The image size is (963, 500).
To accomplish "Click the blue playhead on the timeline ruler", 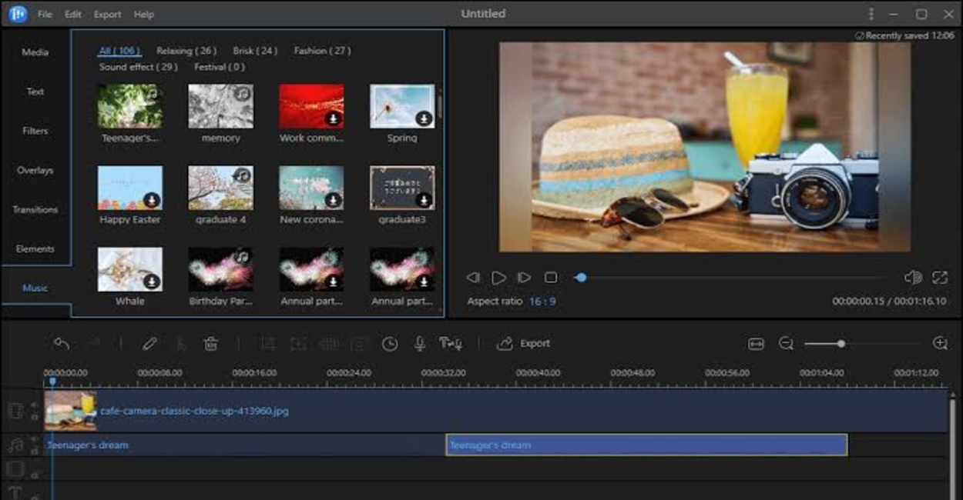I will (52, 382).
